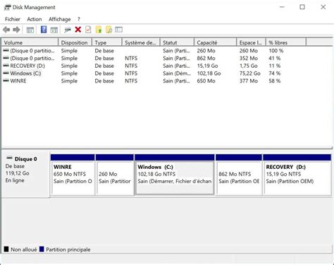334x265 pixels.
Task: Select the RECOVERY (D:) volume name
Action: (x=27, y=66)
